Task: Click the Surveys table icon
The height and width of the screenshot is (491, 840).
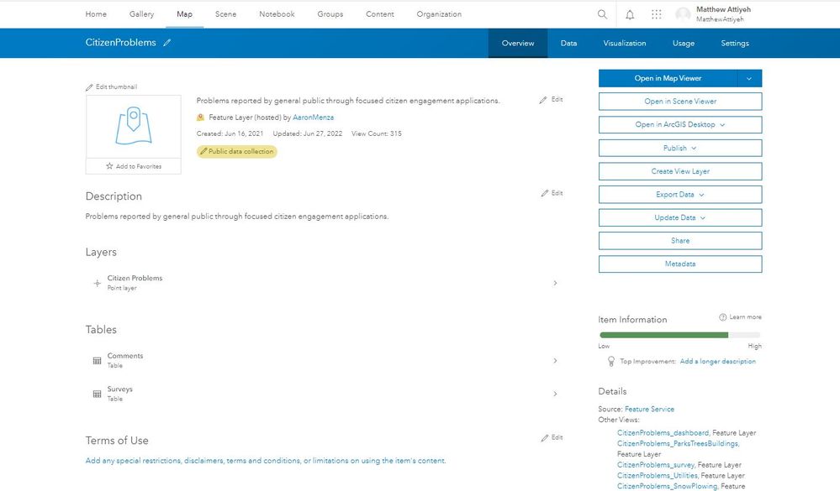Action: pos(97,394)
